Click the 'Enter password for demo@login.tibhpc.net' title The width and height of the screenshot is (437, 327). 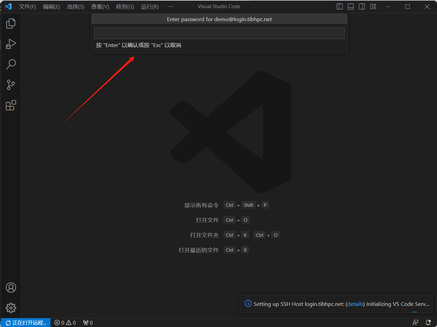[x=219, y=19]
